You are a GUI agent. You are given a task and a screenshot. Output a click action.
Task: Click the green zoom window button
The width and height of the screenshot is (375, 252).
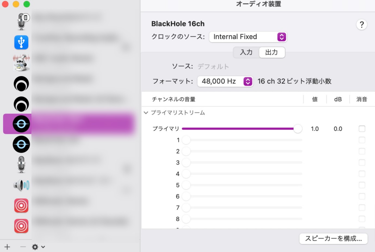27,4
